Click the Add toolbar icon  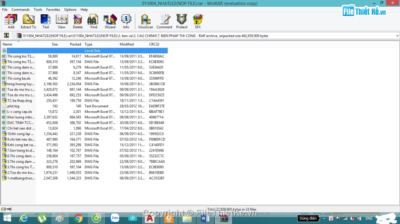11,21
